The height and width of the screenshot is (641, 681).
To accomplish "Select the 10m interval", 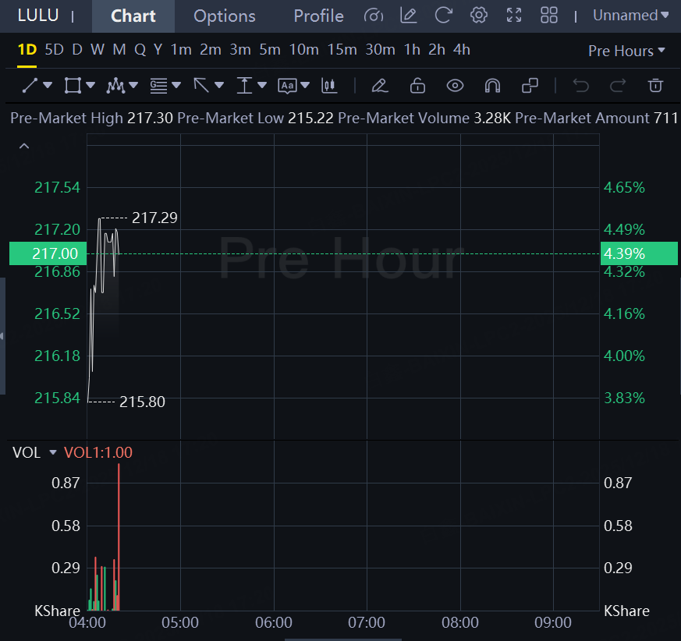I will 304,50.
